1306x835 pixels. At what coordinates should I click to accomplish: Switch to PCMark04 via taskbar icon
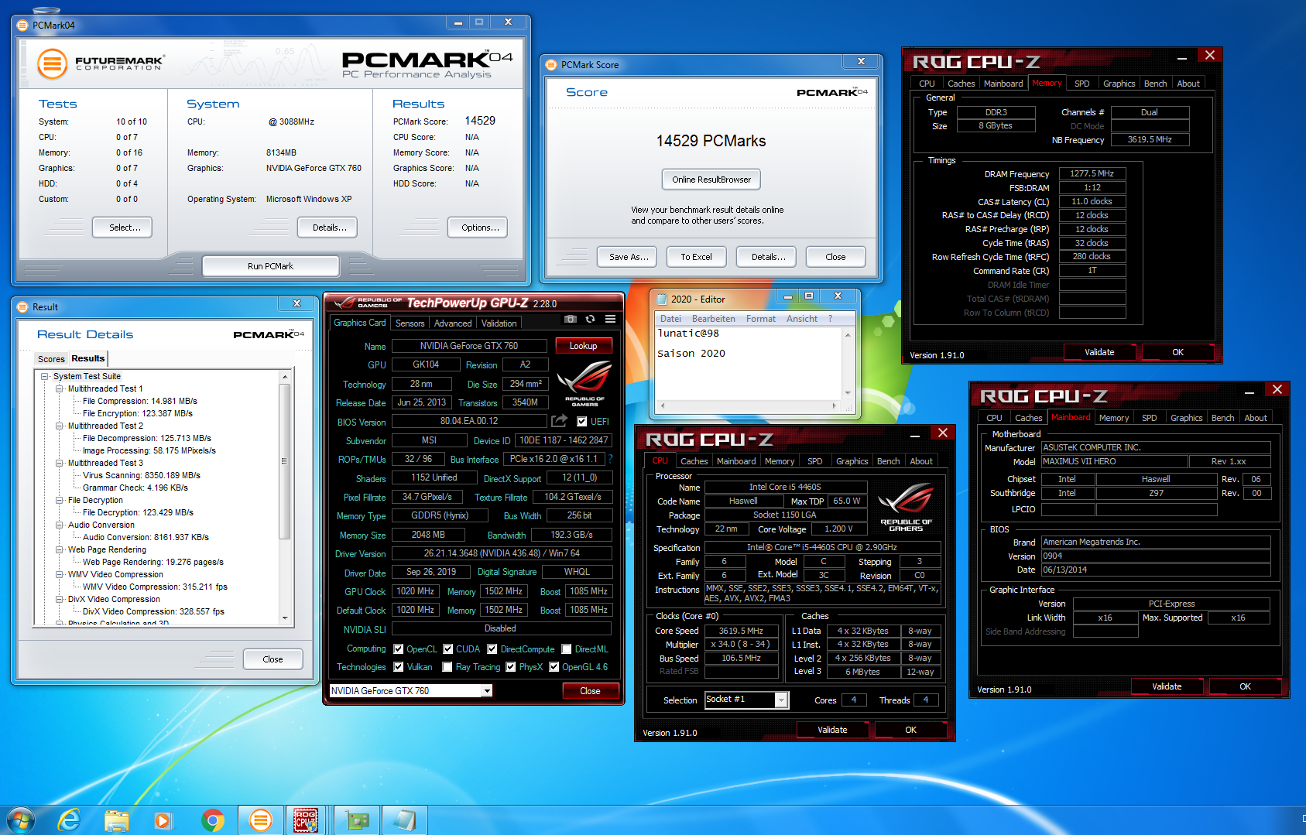261,820
